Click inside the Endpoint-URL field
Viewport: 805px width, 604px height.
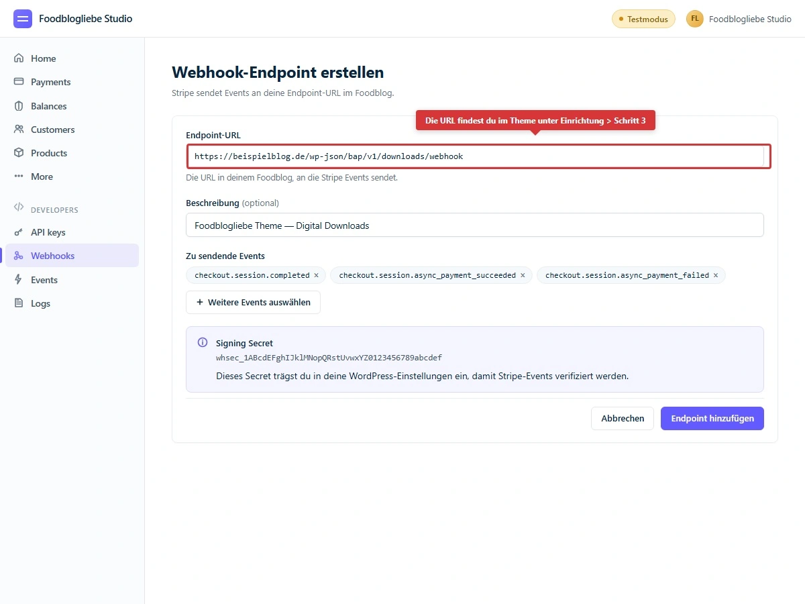pos(478,156)
